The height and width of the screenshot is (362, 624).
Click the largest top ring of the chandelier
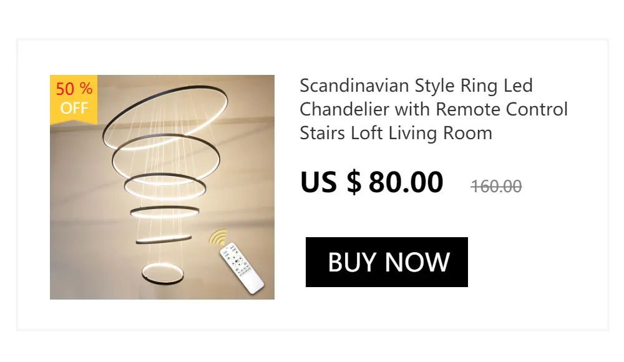click(165, 118)
